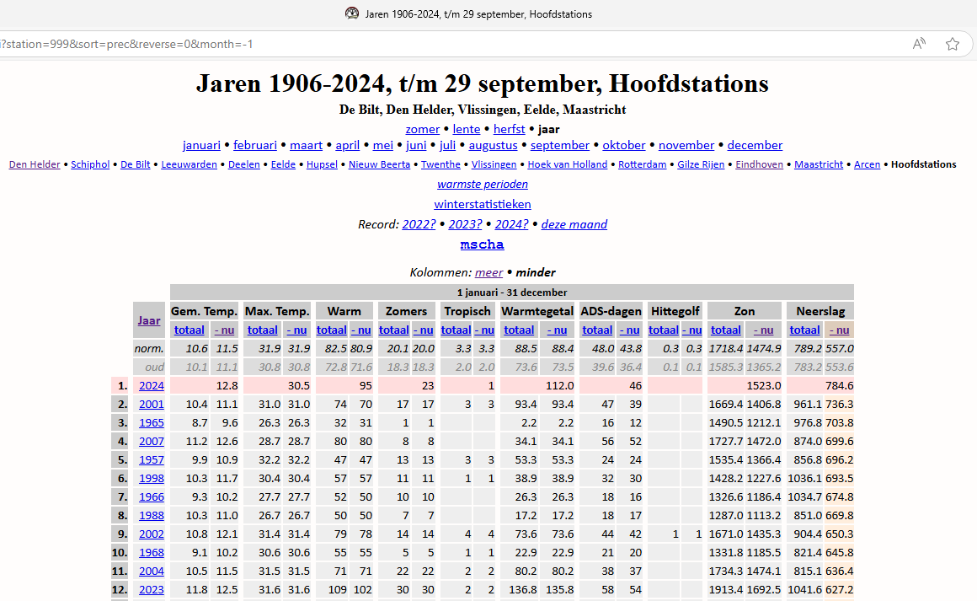Switch to Schiphol station

click(x=90, y=164)
